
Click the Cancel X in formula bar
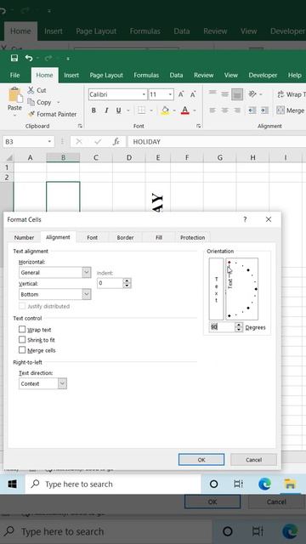tap(79, 142)
